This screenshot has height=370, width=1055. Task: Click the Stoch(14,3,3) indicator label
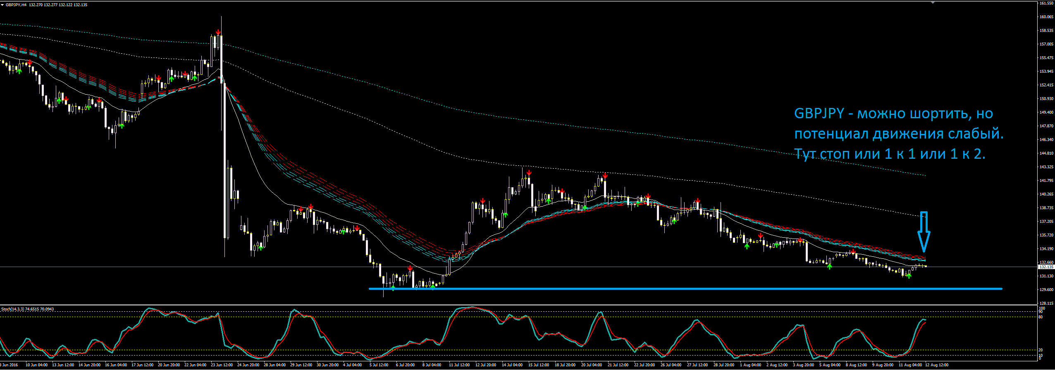[x=12, y=309]
